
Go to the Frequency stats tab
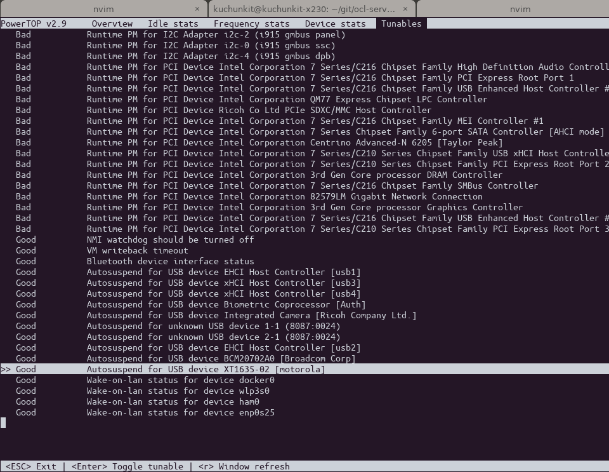(x=251, y=24)
